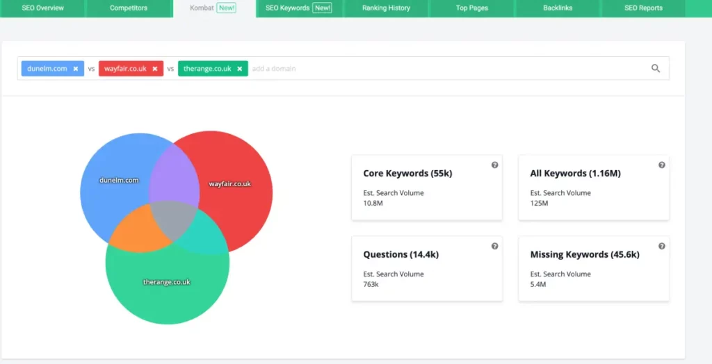
Task: Remove the therange.co.uk domain chip
Action: click(x=239, y=69)
